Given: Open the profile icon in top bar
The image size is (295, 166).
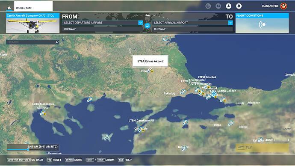Looking at the screenshot, I should click(x=229, y=6).
